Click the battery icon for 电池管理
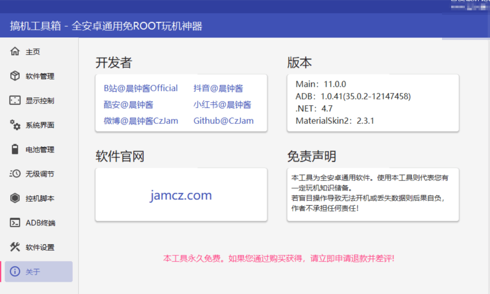The image size is (490, 294). tap(15, 149)
